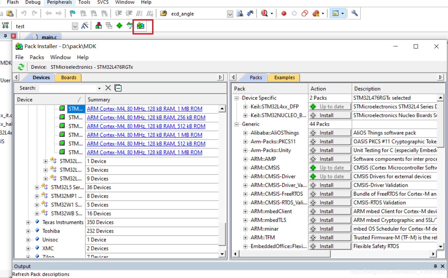This screenshot has width=448, height=278.
Task: Switch to the Examples tab
Action: point(284,77)
